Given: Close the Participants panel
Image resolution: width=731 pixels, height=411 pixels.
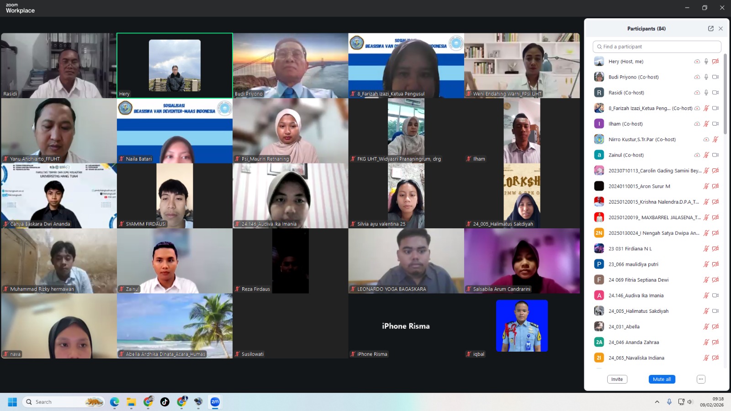Looking at the screenshot, I should pyautogui.click(x=720, y=28).
